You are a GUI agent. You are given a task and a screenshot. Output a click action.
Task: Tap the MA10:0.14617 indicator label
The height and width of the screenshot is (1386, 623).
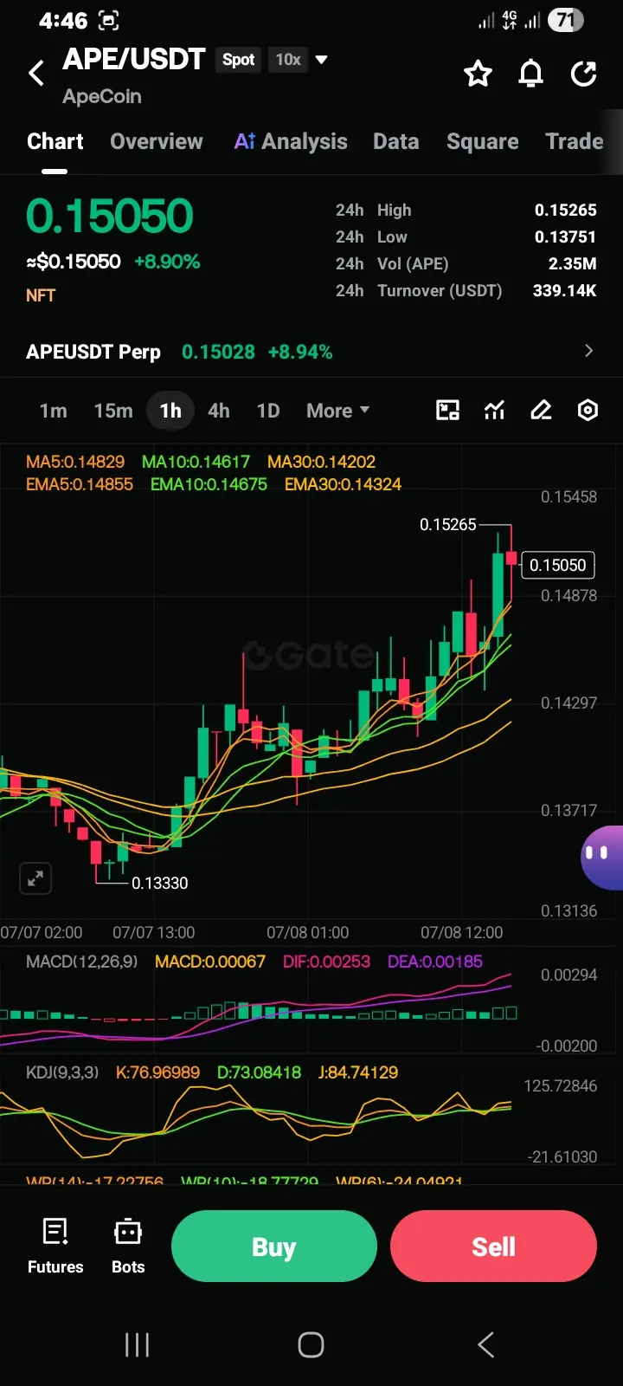196,462
